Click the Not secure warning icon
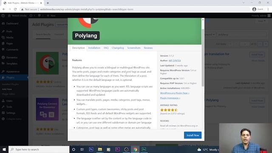The image size is (272, 153). [22, 9]
